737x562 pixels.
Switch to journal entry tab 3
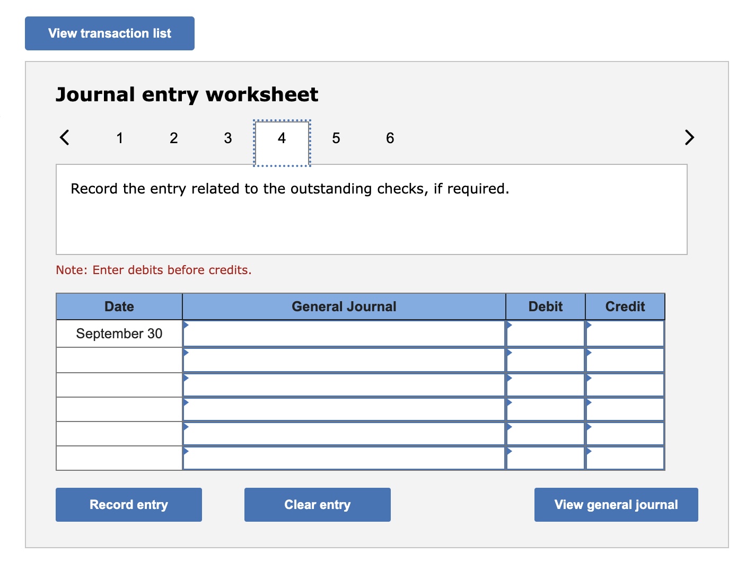(x=228, y=138)
